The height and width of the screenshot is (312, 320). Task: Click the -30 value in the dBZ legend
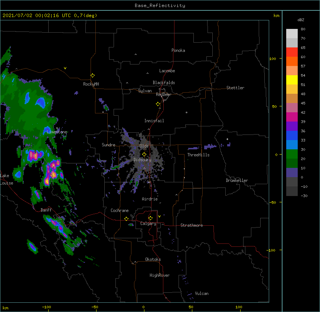click(x=304, y=196)
